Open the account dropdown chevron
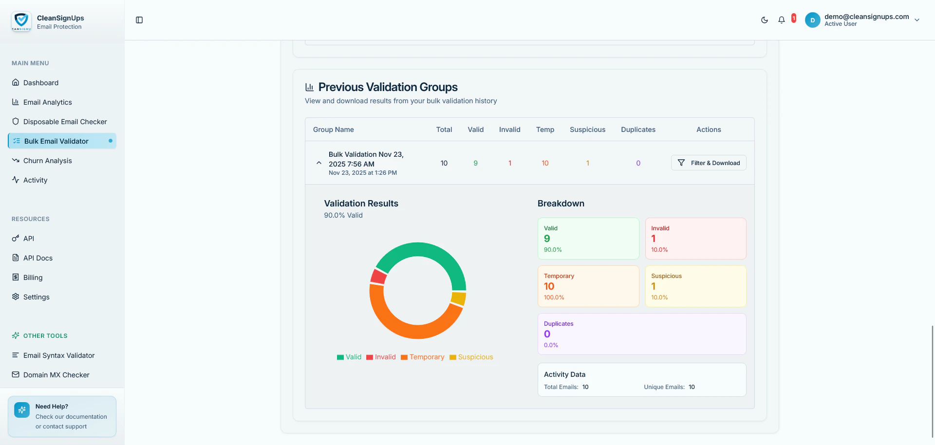 917,20
